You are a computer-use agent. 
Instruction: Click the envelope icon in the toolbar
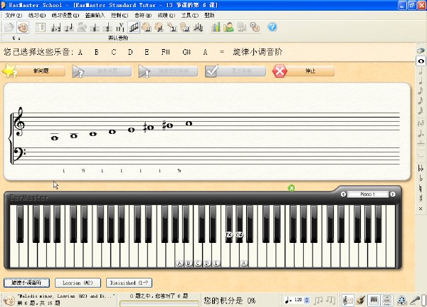(x=9, y=27)
